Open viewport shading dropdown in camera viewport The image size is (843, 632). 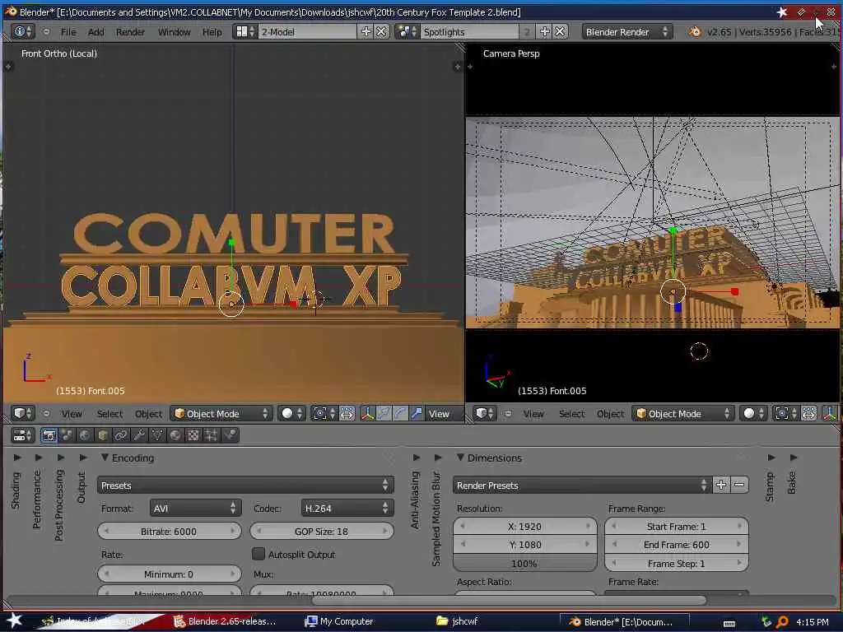(754, 413)
